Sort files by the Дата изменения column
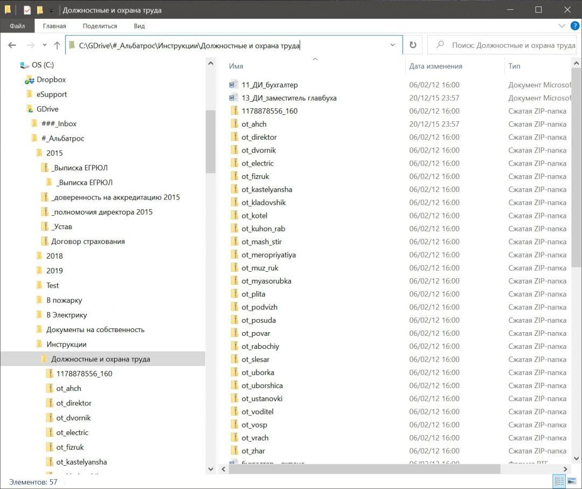Viewport: 582px width, 489px height. coord(435,66)
